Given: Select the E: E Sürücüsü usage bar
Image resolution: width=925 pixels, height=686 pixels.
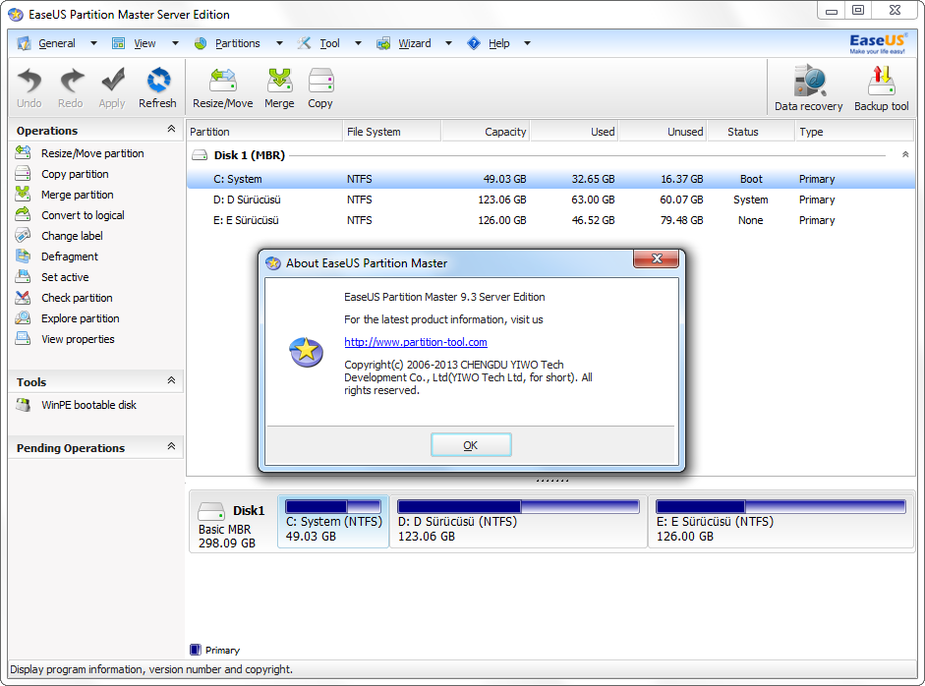Looking at the screenshot, I should [780, 507].
